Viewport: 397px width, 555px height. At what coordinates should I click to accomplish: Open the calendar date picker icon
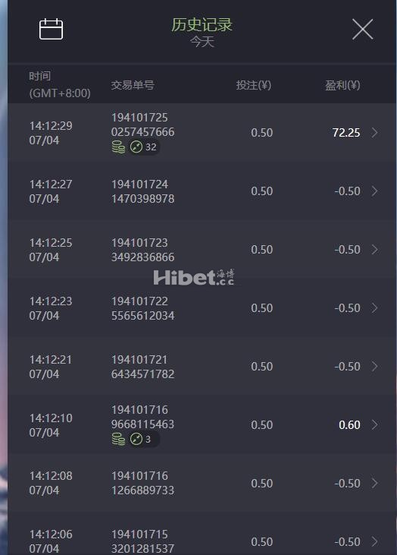pyautogui.click(x=51, y=29)
